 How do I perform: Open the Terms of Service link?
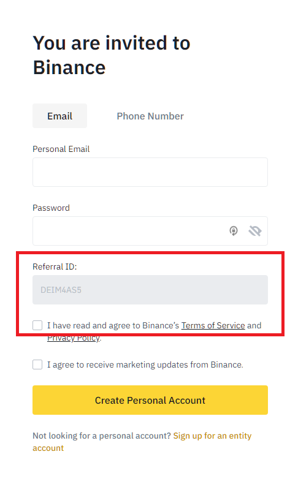click(213, 325)
